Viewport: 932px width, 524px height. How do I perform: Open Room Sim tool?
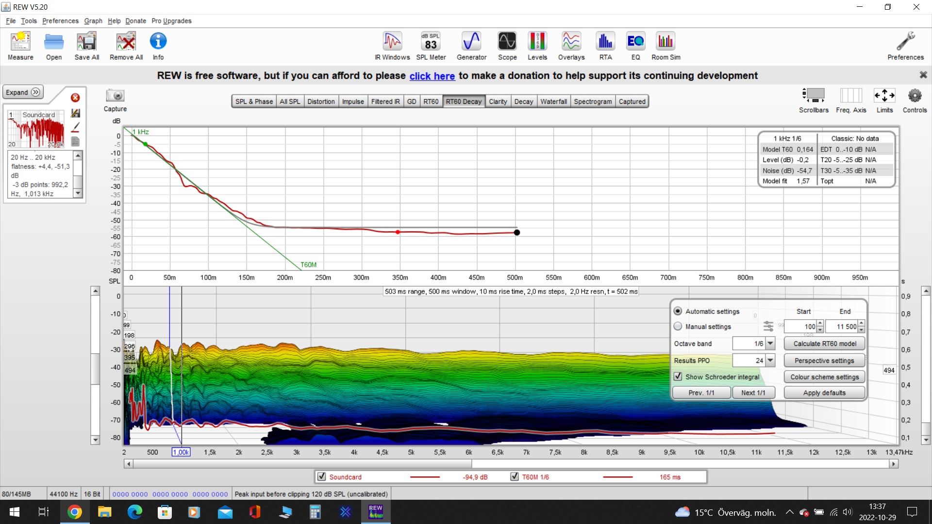tap(666, 46)
